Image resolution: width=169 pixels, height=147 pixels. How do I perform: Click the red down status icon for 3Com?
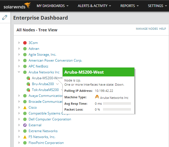(25, 43)
